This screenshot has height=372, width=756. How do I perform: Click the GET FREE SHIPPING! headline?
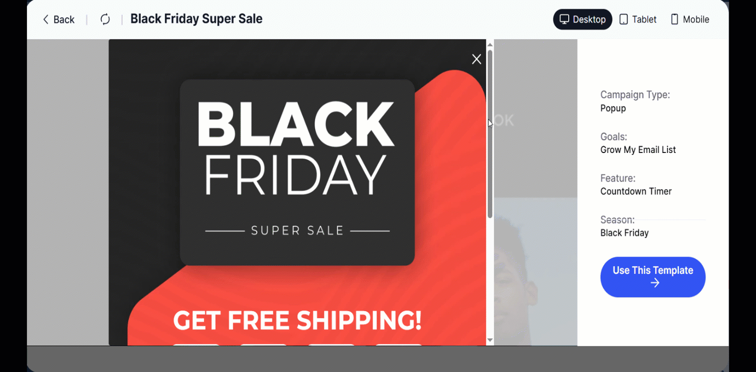click(297, 320)
